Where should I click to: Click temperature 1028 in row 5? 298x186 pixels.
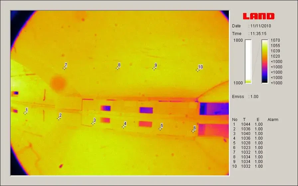point(245,143)
